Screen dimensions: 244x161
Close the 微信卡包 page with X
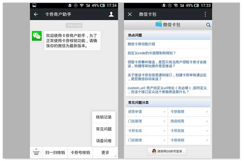tap(130, 14)
